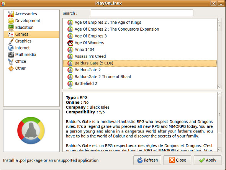Click the Graphics paintbrush icon
Screen dimensions: 226x170
(11, 41)
